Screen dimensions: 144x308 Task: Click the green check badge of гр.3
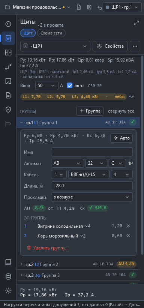click(132, 275)
